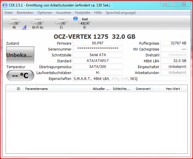193x159 pixels.
Task: Click the Schnittstelle field Serial ATA
Action: pos(98,55)
